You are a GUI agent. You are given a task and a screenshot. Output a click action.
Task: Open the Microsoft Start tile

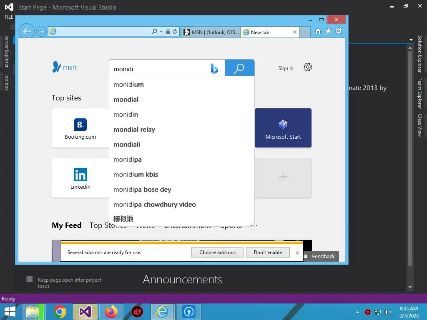[x=283, y=128]
